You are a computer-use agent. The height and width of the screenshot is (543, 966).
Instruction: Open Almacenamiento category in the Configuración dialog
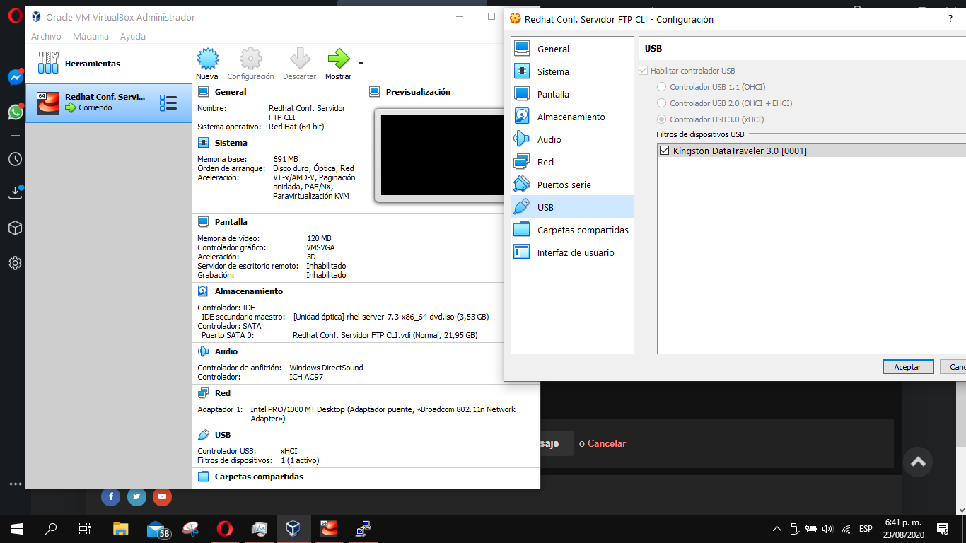point(572,117)
